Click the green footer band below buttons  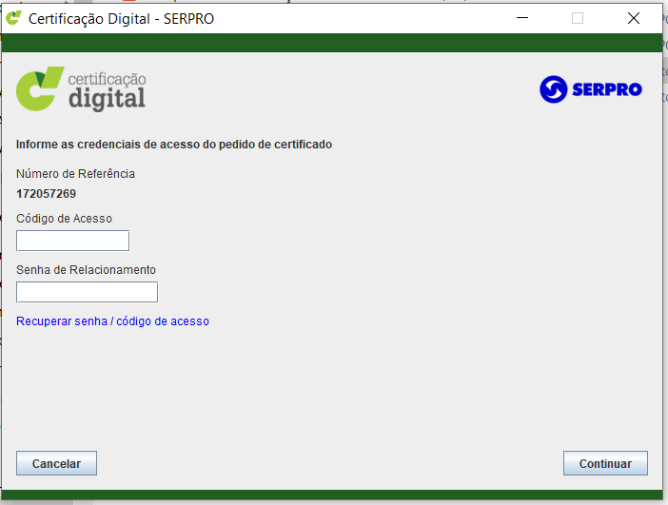(x=333, y=495)
